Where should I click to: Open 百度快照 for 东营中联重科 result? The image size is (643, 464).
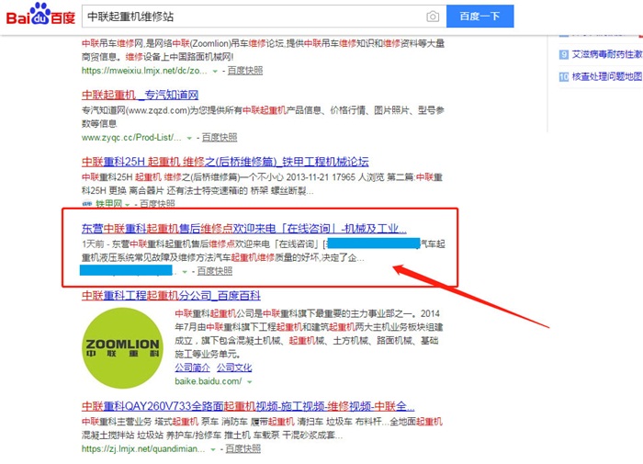tap(215, 271)
